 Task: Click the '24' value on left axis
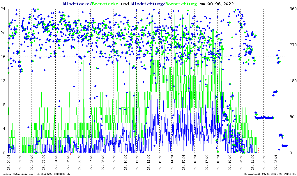tap(4, 9)
